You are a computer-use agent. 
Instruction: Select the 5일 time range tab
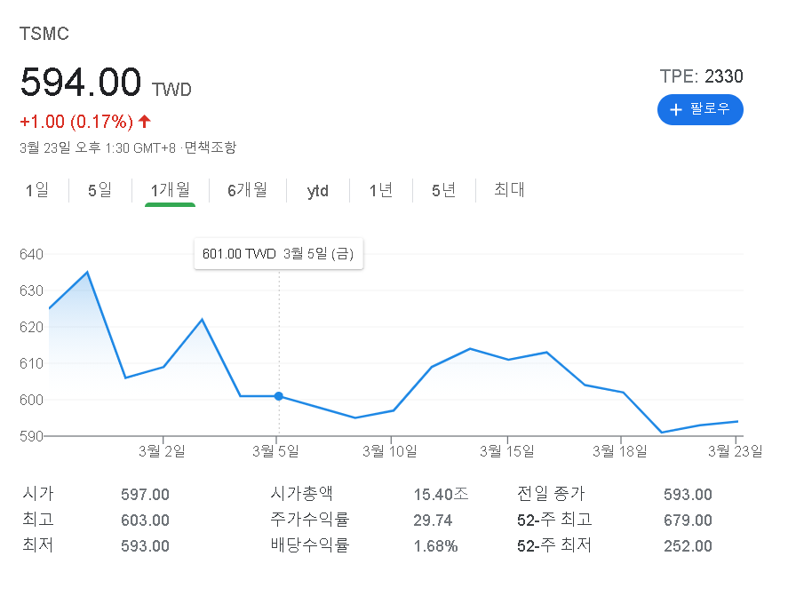(x=100, y=190)
